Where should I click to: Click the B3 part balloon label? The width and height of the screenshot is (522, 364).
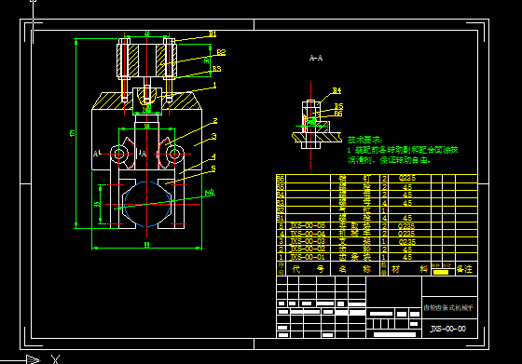coord(216,69)
